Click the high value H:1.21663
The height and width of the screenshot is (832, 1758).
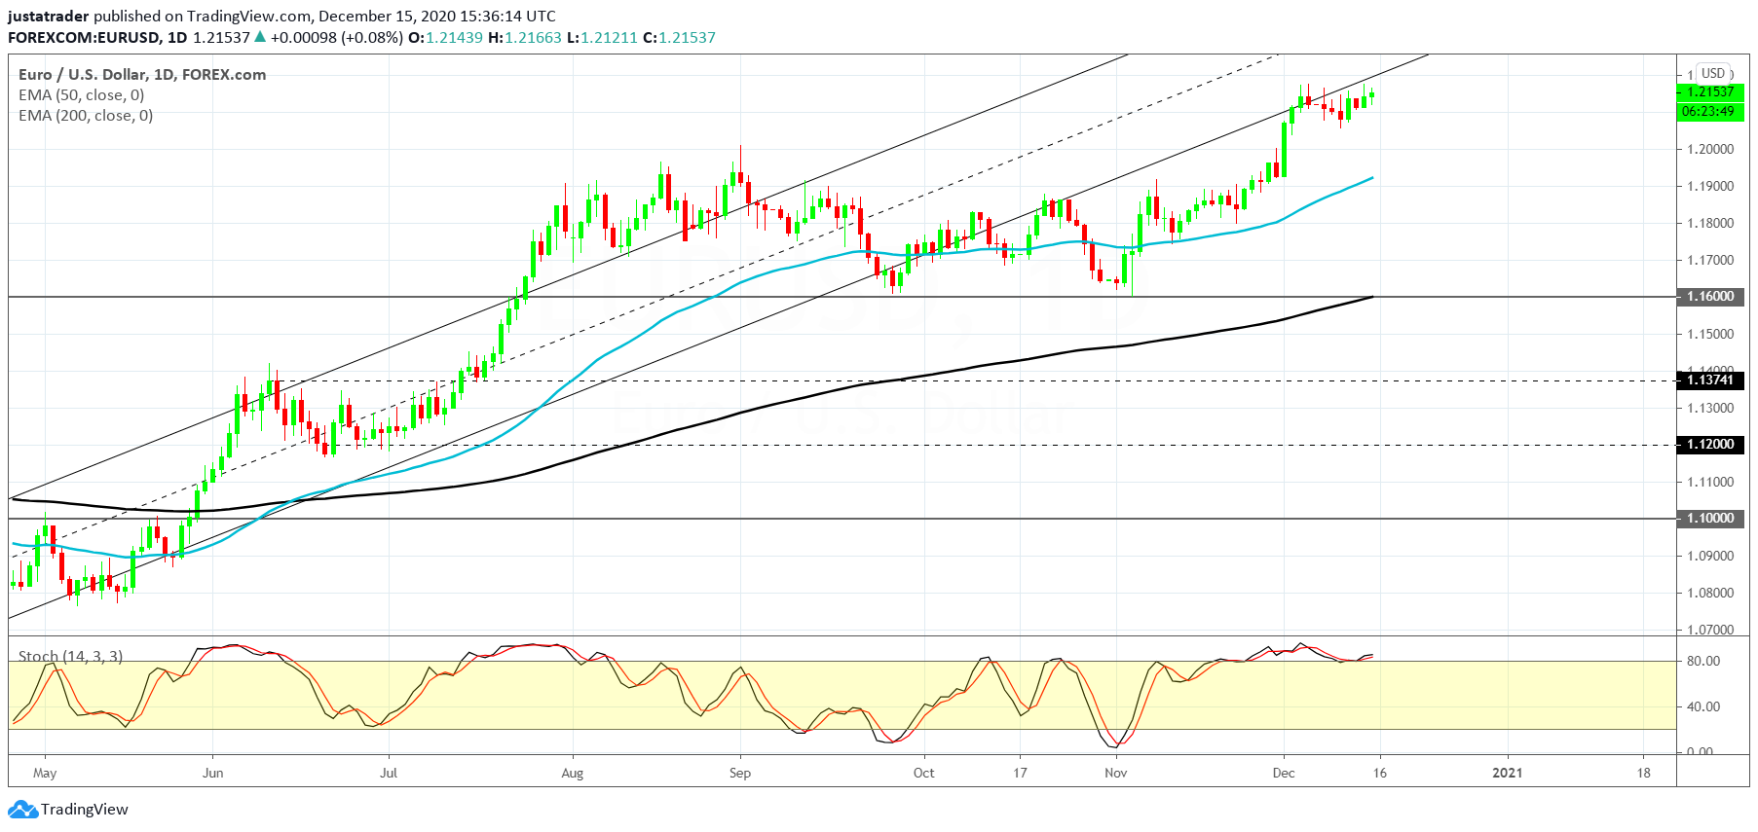tap(525, 38)
